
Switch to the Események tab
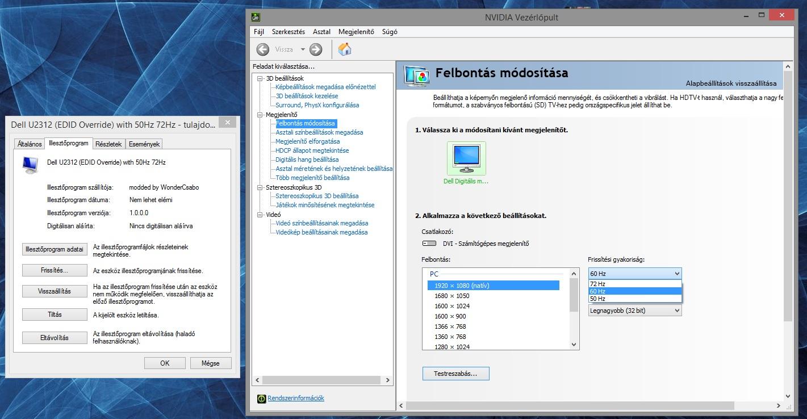pyautogui.click(x=144, y=144)
